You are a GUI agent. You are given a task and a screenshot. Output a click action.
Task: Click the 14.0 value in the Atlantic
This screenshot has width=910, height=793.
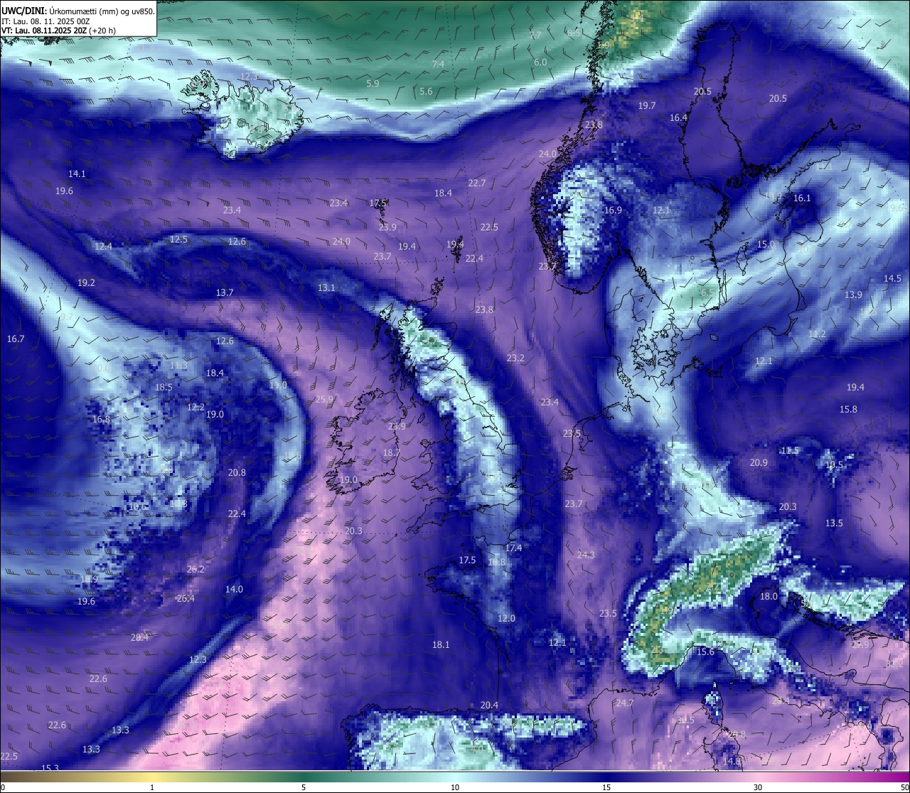[x=234, y=589]
